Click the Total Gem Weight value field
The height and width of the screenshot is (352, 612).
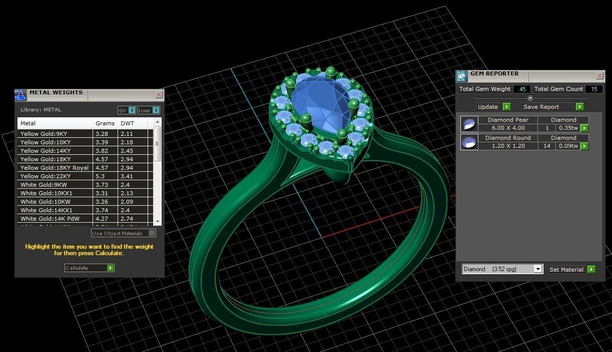(522, 89)
